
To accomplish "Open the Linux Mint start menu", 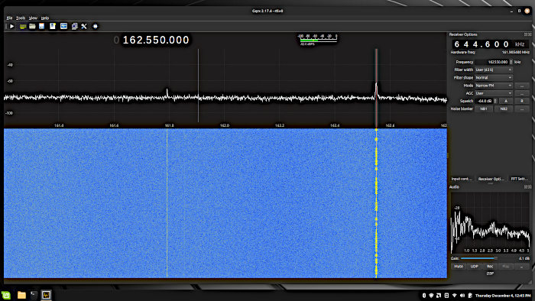I will tap(6, 295).
